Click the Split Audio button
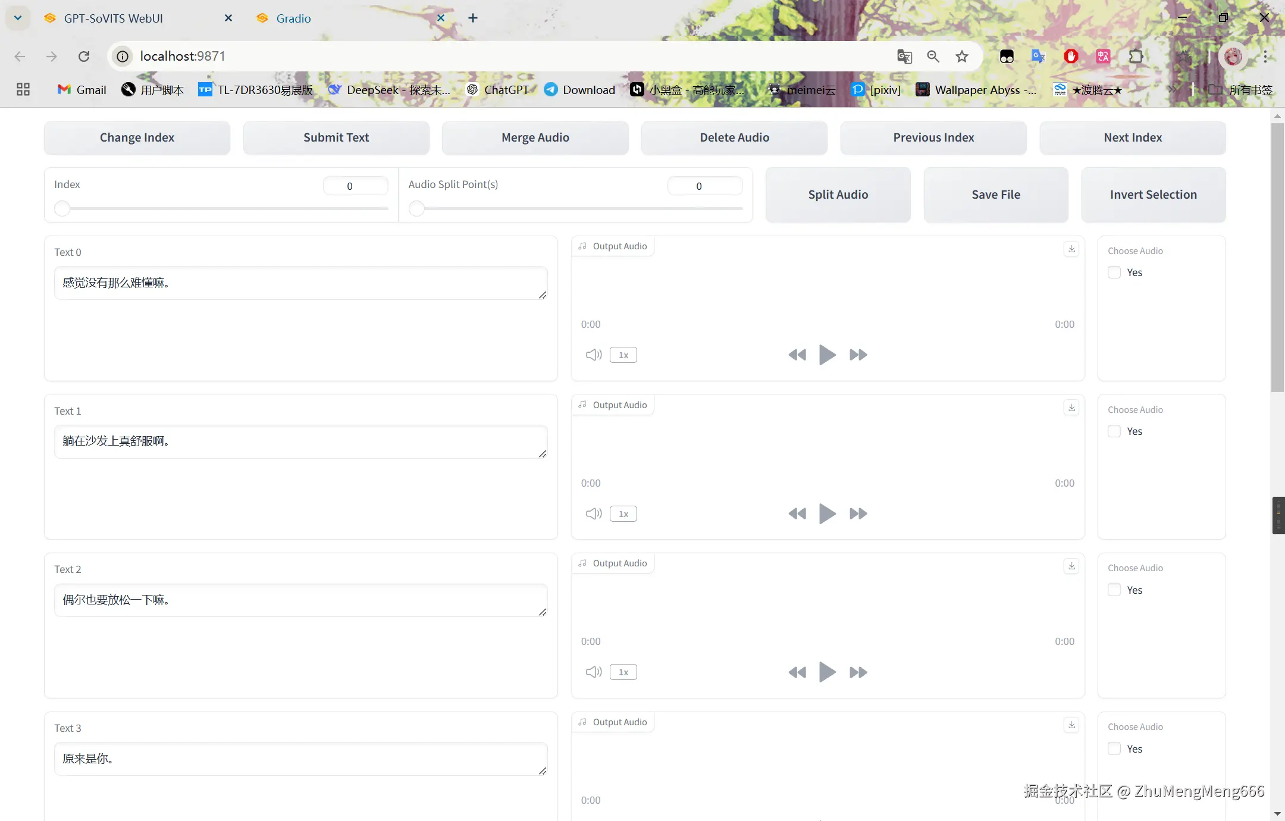Screen dimensions: 1285x821 [838, 195]
